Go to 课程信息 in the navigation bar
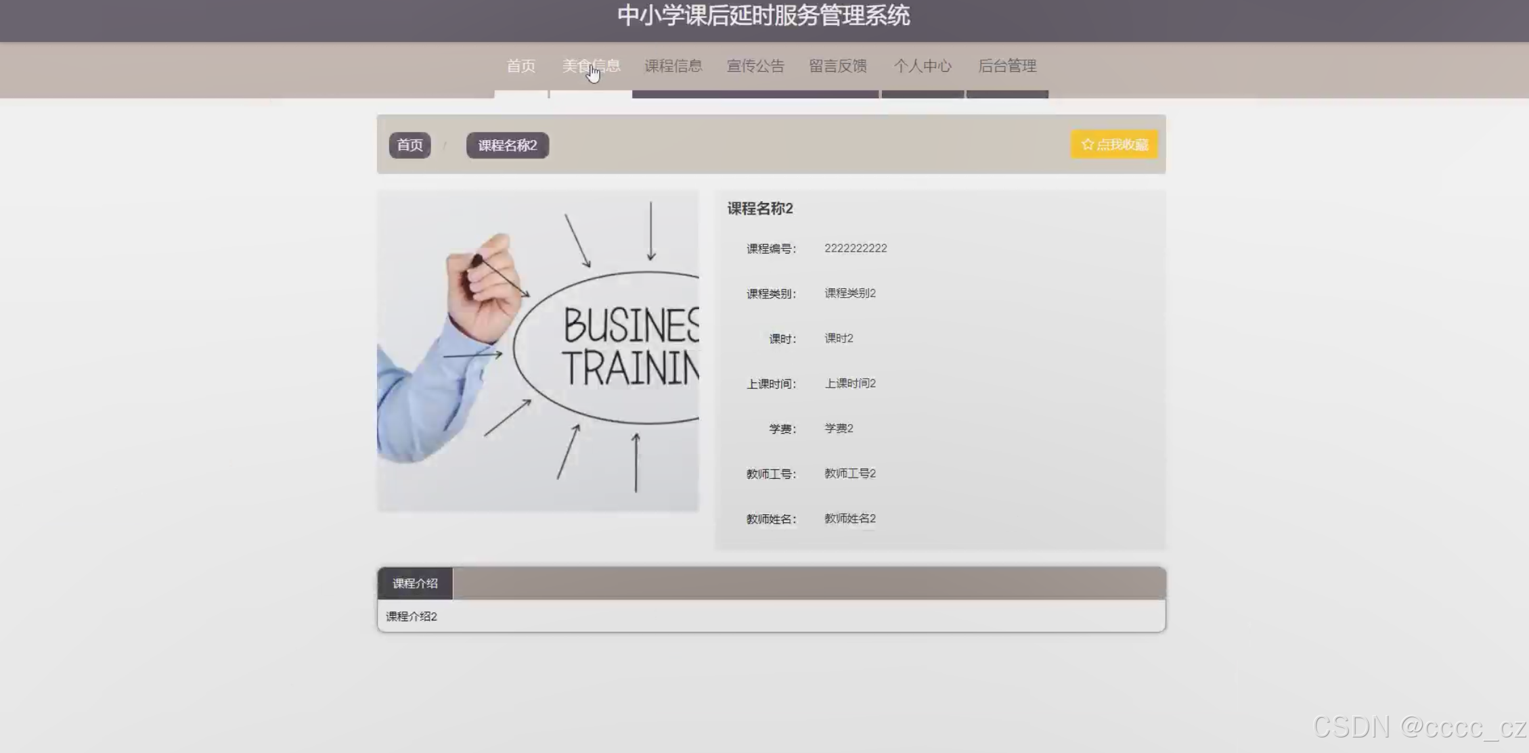The image size is (1529, 753). pyautogui.click(x=673, y=66)
